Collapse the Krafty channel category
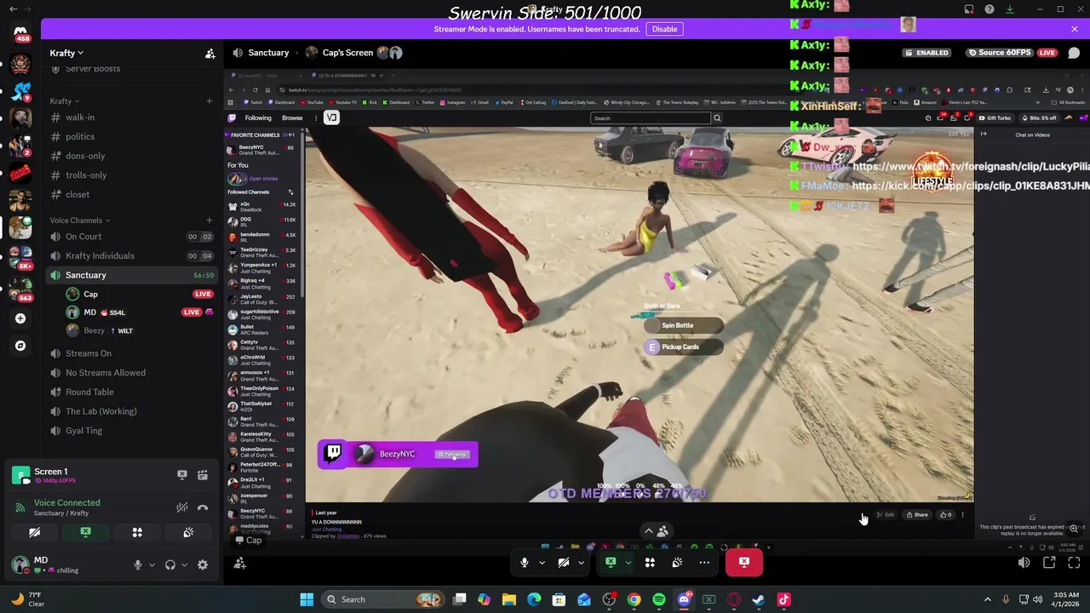 pos(64,101)
